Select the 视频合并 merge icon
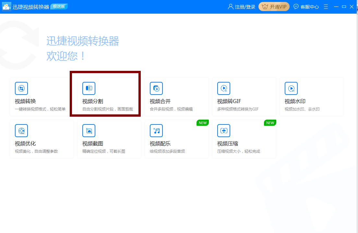This screenshot has width=358, height=233. point(156,88)
